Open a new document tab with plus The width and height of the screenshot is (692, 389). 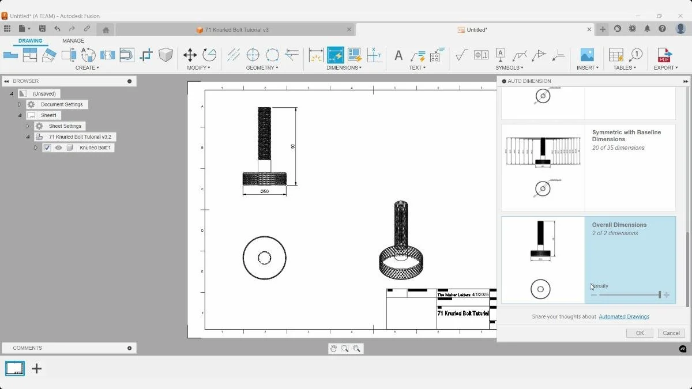(x=603, y=29)
